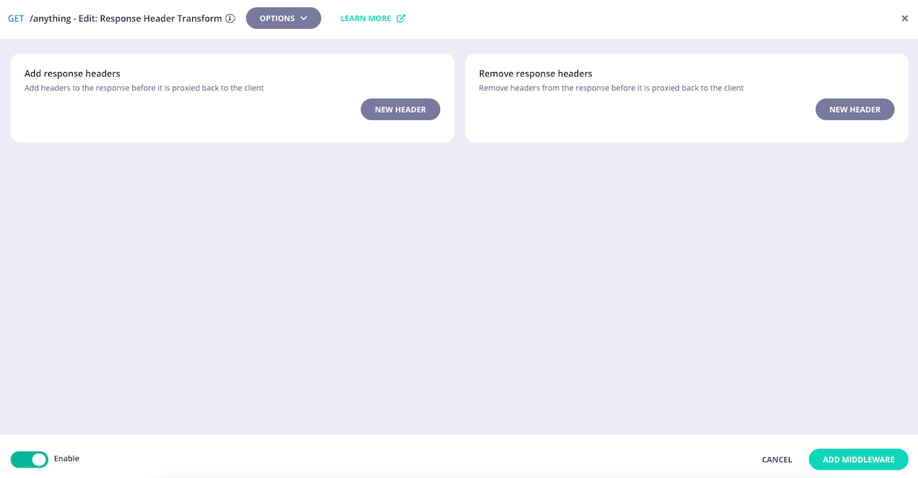Cancel the middleware edits
918x478 pixels.
click(776, 459)
